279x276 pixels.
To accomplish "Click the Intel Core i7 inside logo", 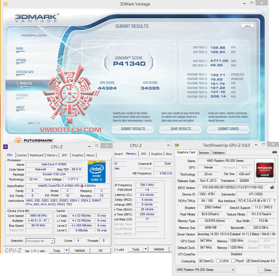I will click(x=97, y=172).
